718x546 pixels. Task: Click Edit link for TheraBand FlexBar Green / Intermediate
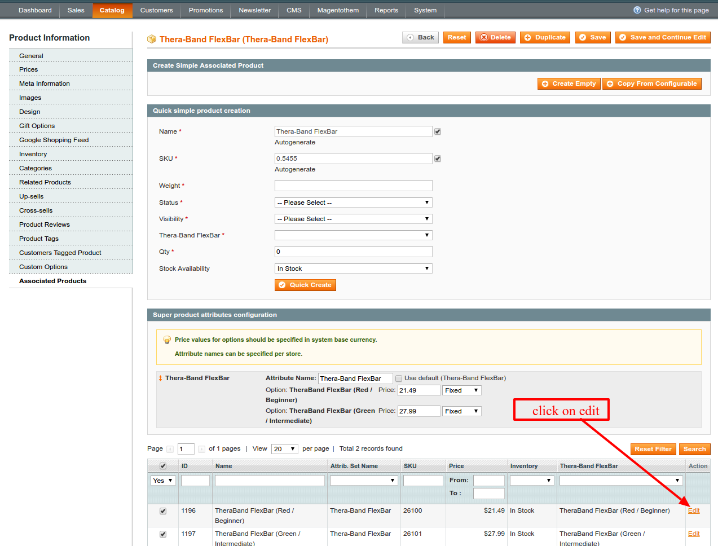(694, 534)
